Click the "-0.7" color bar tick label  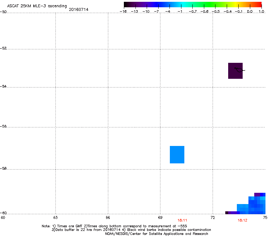tap(193, 12)
